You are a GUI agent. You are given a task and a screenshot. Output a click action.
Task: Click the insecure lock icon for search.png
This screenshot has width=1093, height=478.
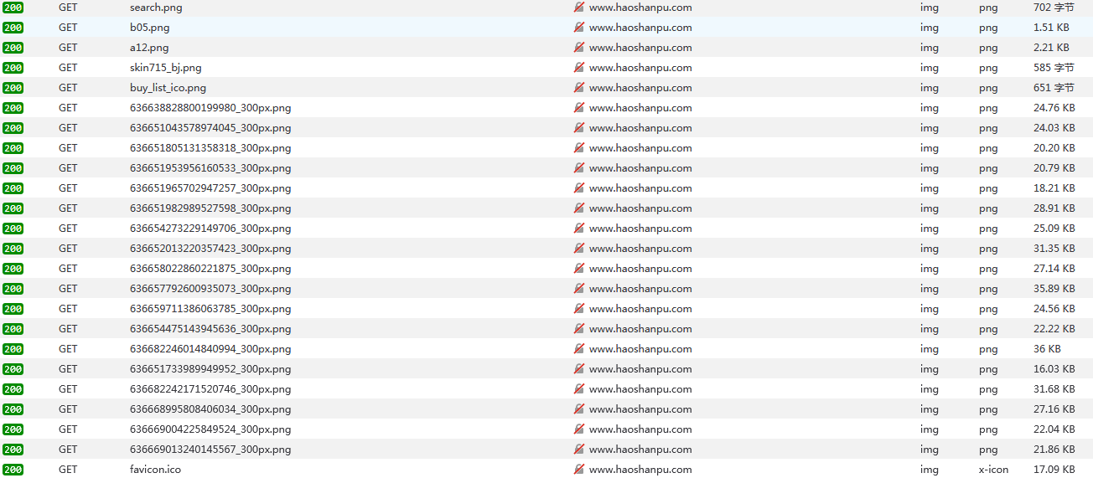[x=578, y=8]
